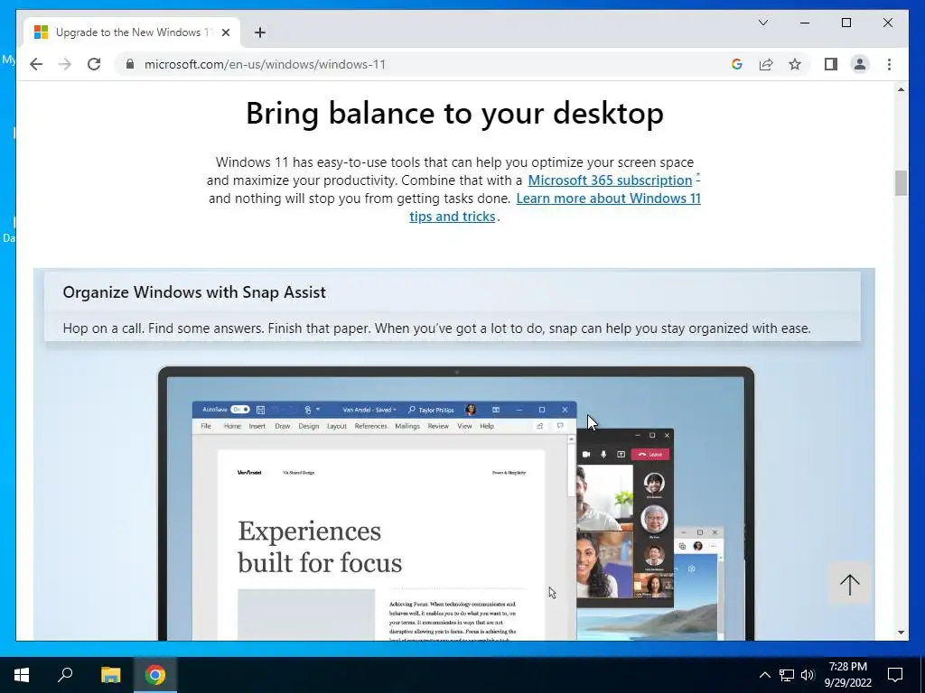Open the Windows Start menu

22,675
